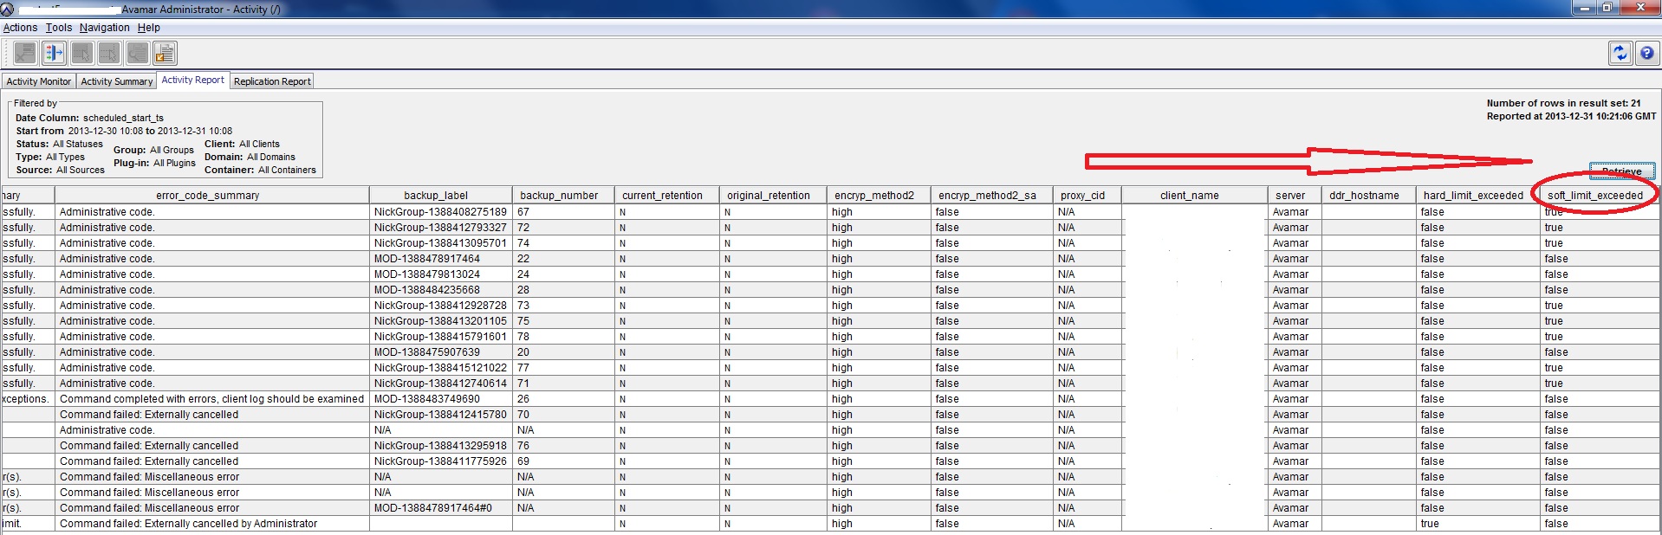Click the first grayed-out selection-cursor toolbar icon
This screenshot has height=535, width=1662.
(x=81, y=54)
